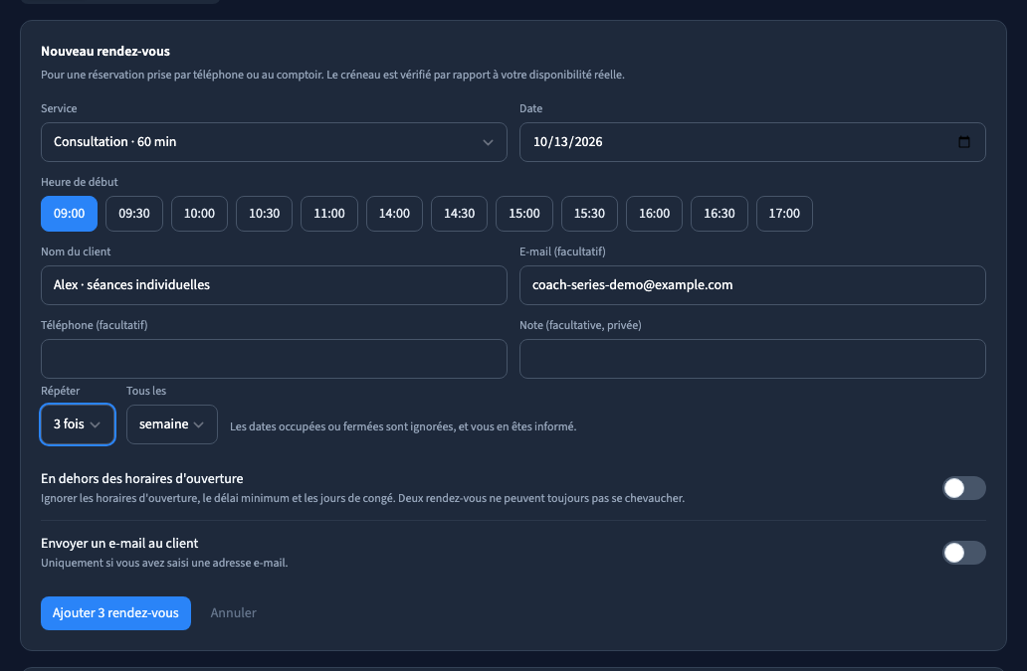Choose the 14:00 time slot
The height and width of the screenshot is (671, 1027).
(394, 214)
